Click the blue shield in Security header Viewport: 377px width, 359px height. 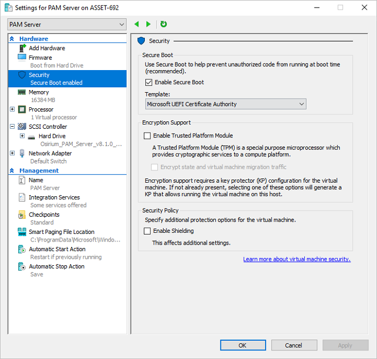tap(141, 41)
